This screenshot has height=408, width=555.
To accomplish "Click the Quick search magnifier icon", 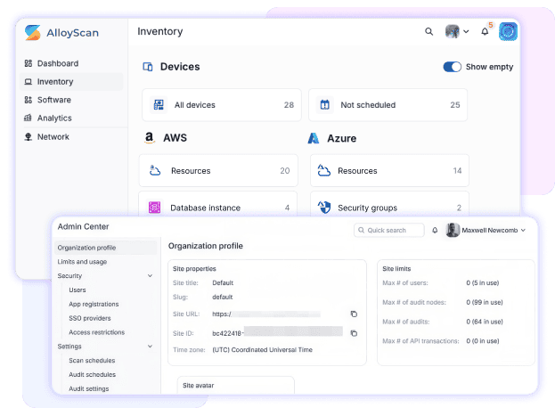I will point(361,230).
